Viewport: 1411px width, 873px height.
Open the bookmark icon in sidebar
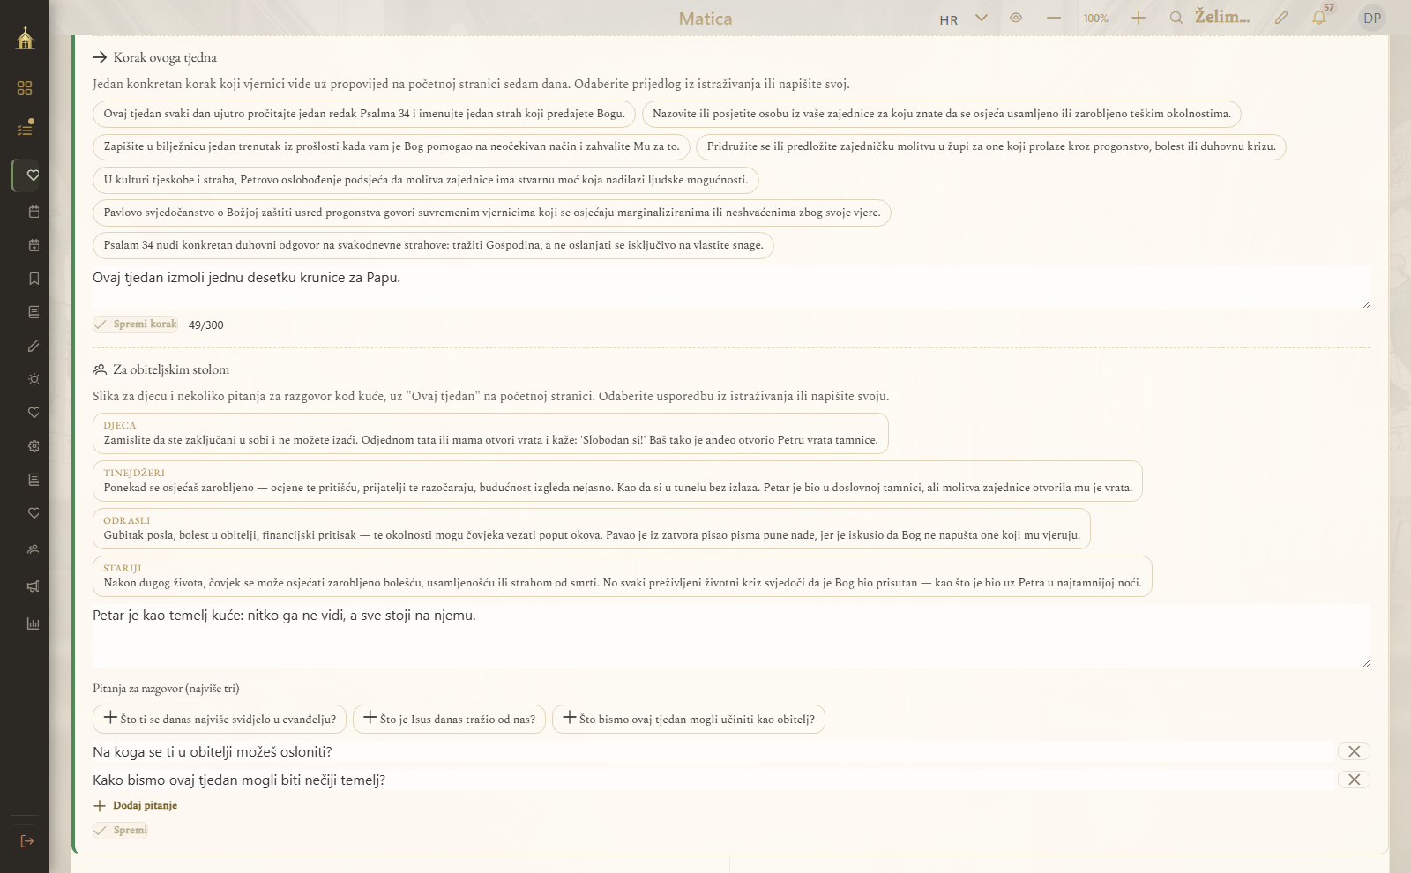pyautogui.click(x=34, y=279)
